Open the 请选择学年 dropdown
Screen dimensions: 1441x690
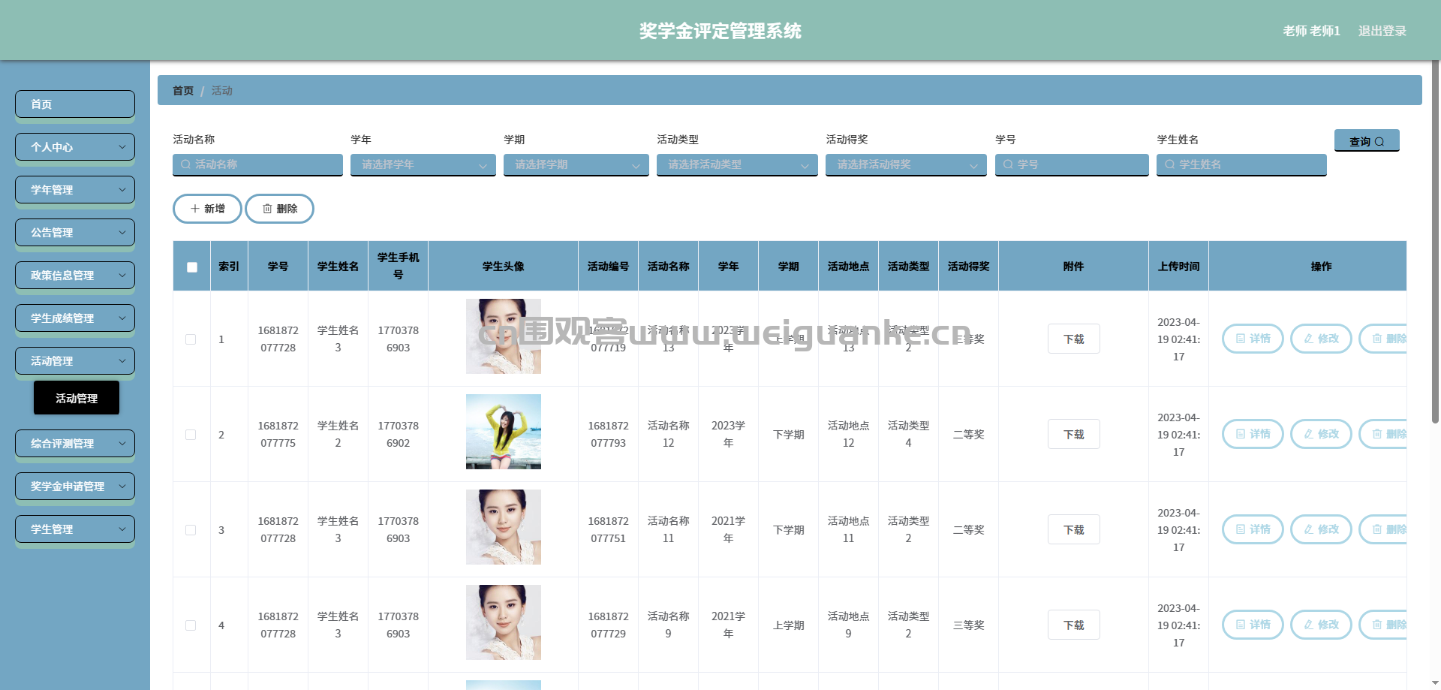point(423,164)
